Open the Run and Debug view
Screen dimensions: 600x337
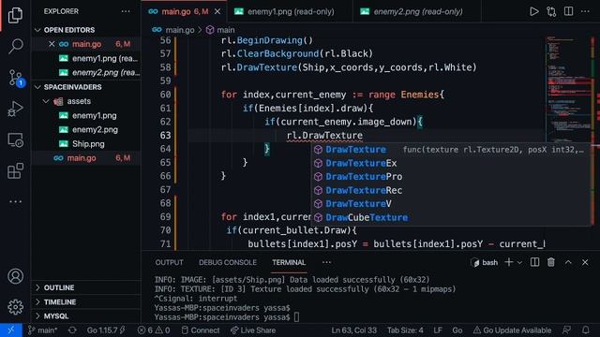[15, 109]
